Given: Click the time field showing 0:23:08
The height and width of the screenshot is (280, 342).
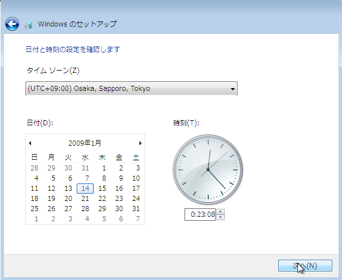Looking at the screenshot, I should coord(200,215).
